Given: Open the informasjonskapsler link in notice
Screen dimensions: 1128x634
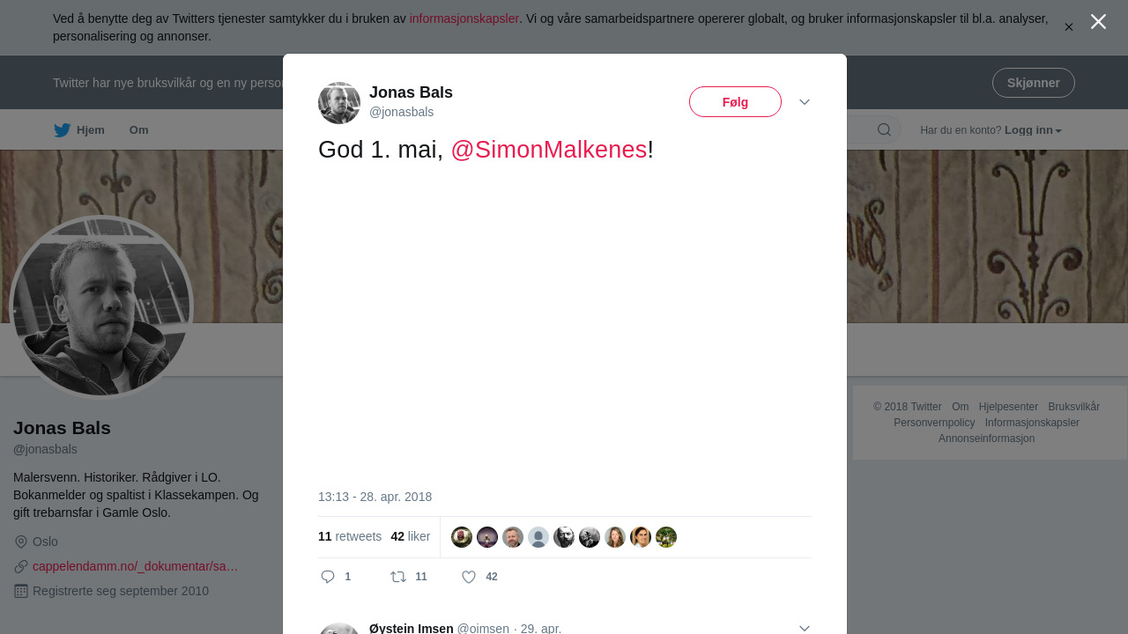Looking at the screenshot, I should click(464, 18).
